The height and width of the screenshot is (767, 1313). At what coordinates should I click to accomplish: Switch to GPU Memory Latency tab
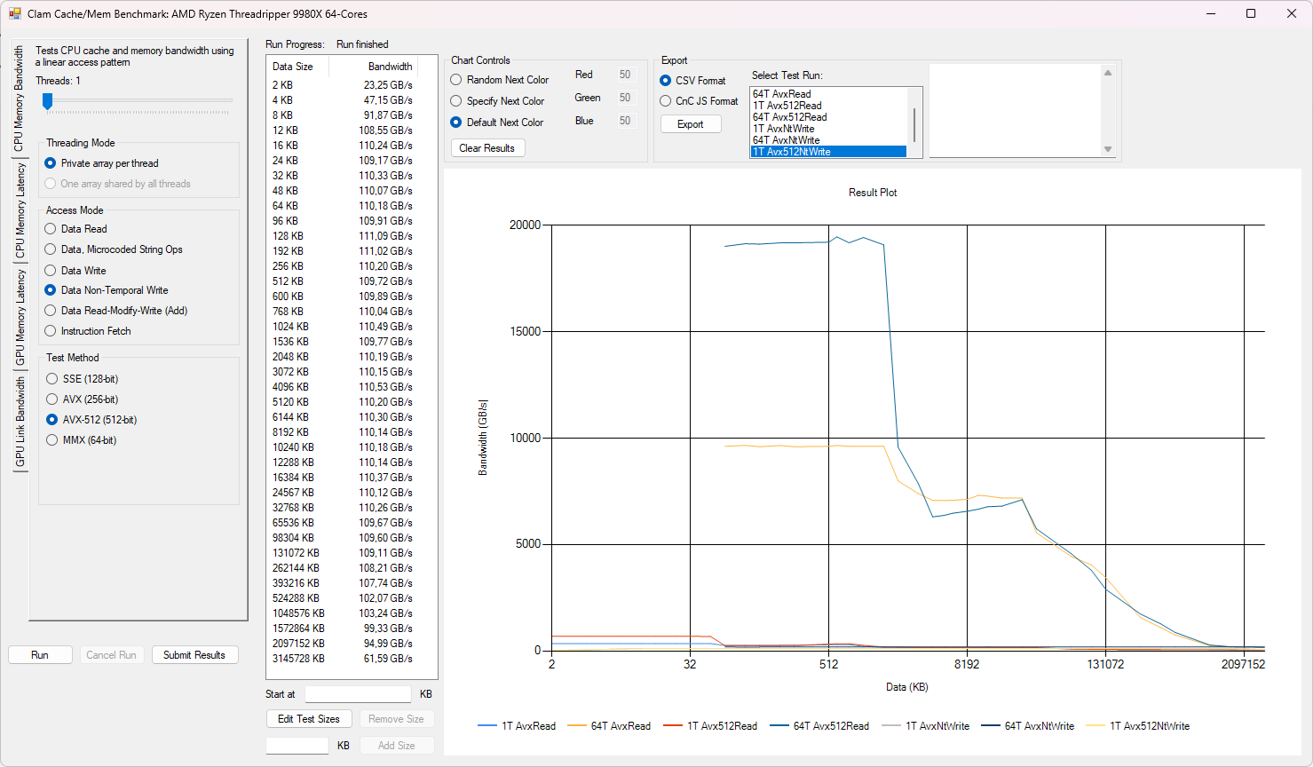coord(20,317)
